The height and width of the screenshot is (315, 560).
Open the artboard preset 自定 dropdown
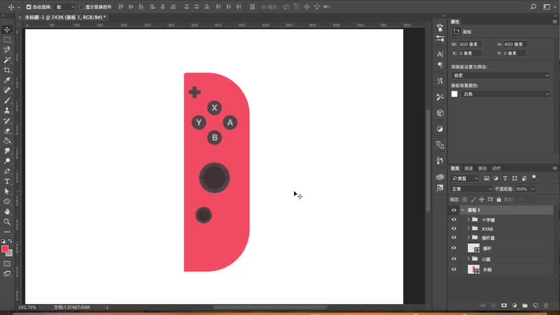coord(500,75)
